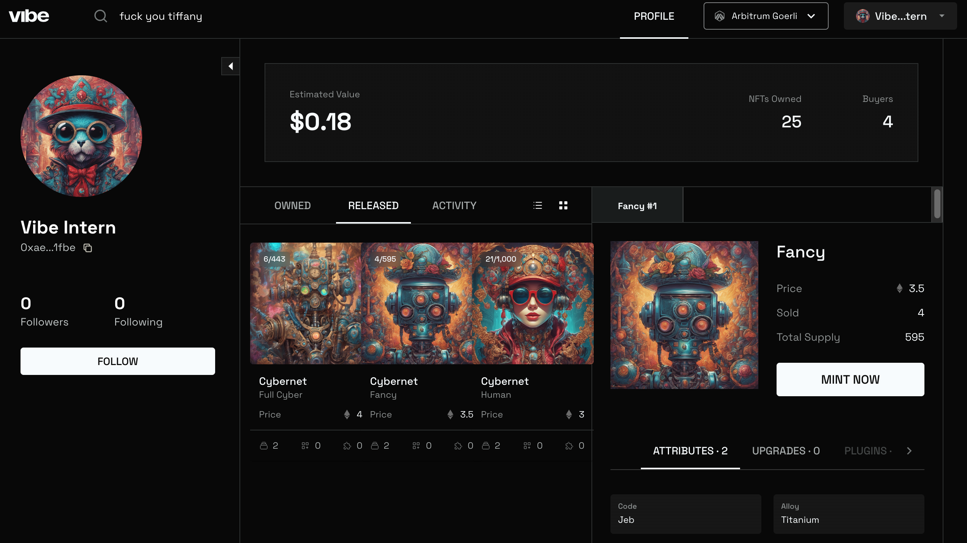Click the FOLLOW button
967x543 pixels.
[117, 361]
